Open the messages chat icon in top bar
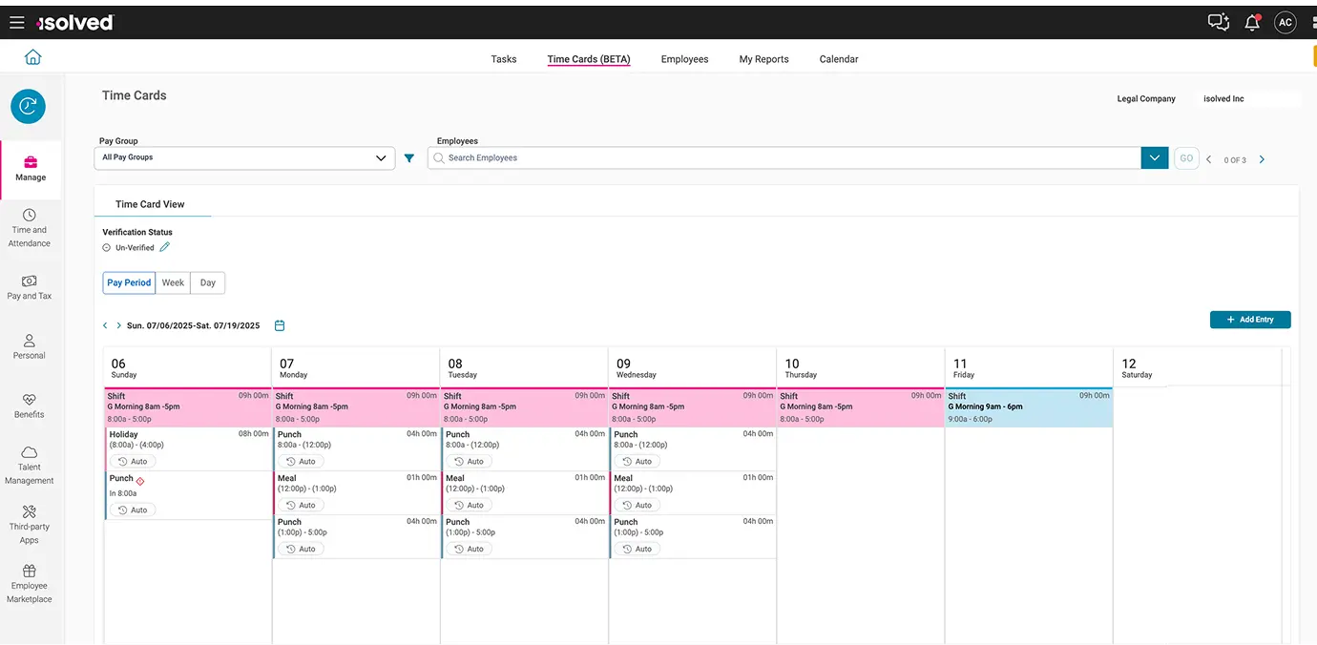 click(x=1218, y=21)
